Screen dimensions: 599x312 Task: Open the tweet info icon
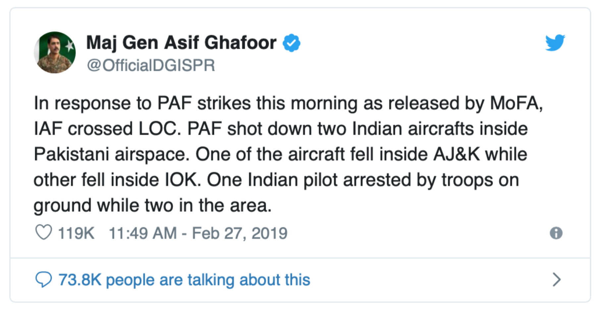click(556, 233)
